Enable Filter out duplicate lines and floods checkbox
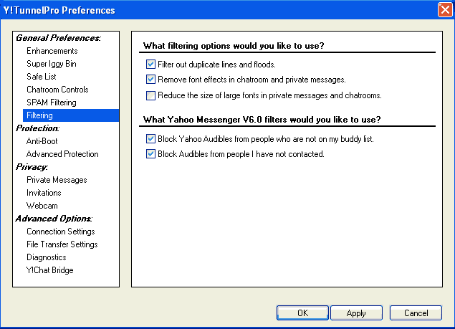The width and height of the screenshot is (455, 329). [150, 65]
